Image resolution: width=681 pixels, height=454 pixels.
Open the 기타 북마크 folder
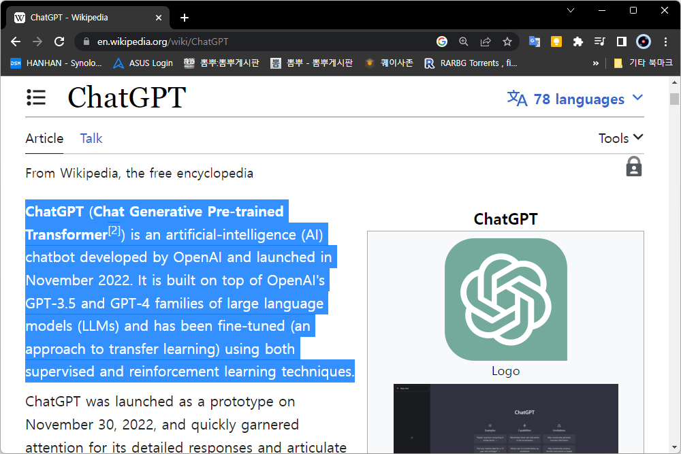[644, 63]
